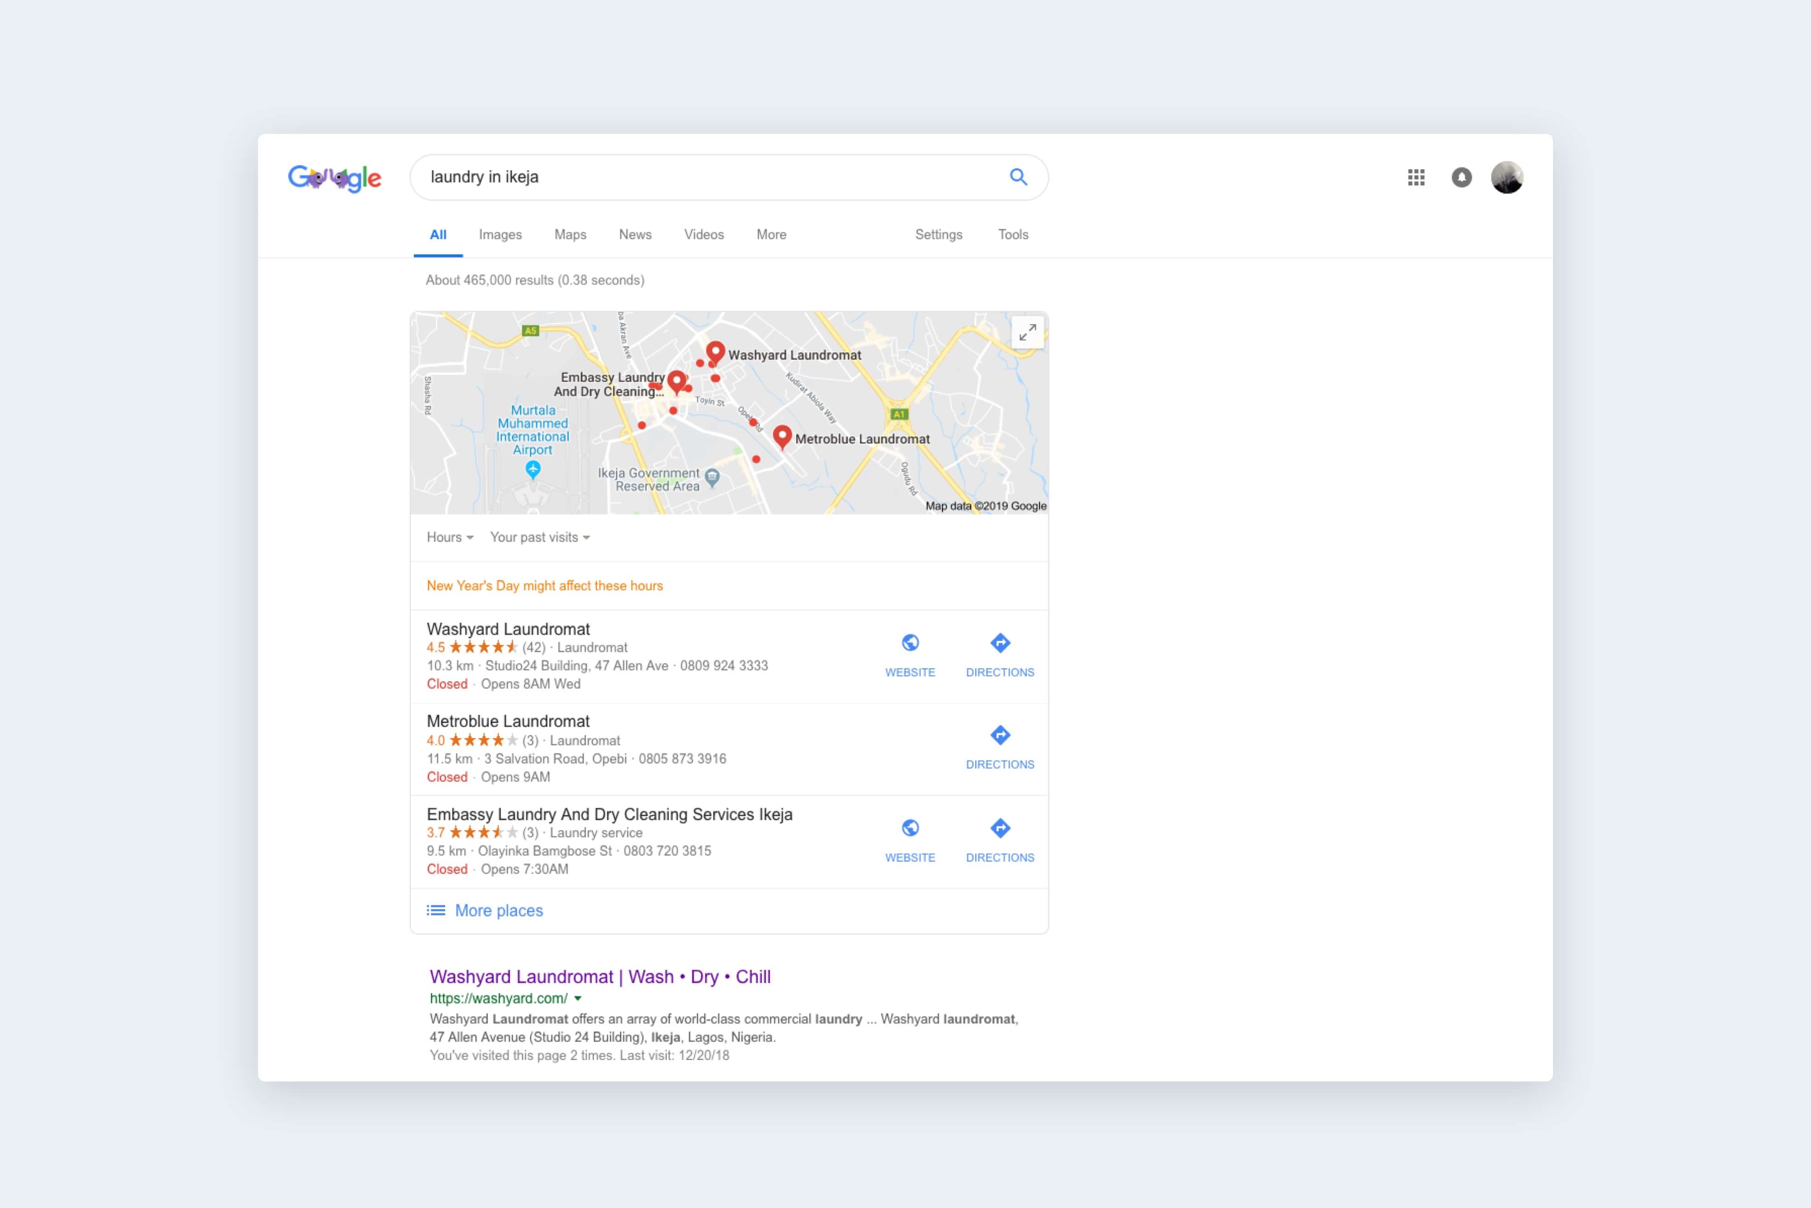Screen dimensions: 1811x1208
Task: Open the washyard.com URL dropdown arrow
Action: [x=578, y=999]
